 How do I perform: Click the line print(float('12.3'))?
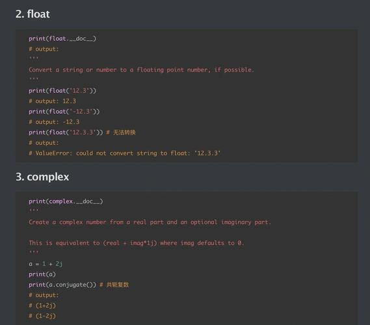click(x=62, y=90)
